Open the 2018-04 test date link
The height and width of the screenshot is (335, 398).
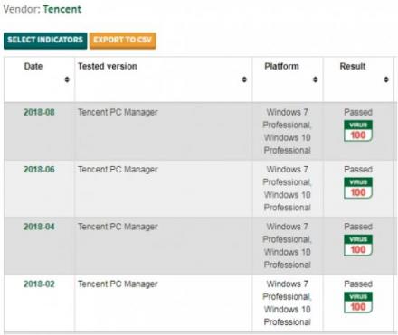coord(39,227)
